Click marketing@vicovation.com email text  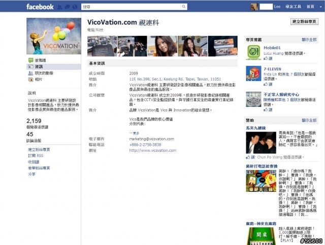click(x=152, y=139)
